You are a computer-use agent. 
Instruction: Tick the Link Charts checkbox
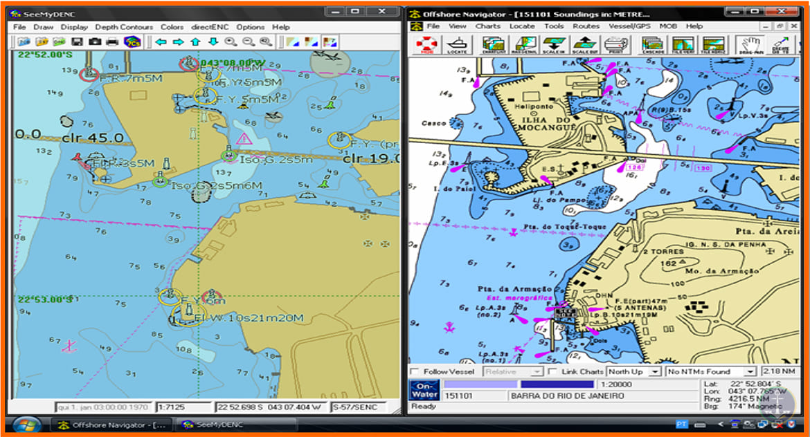click(552, 371)
